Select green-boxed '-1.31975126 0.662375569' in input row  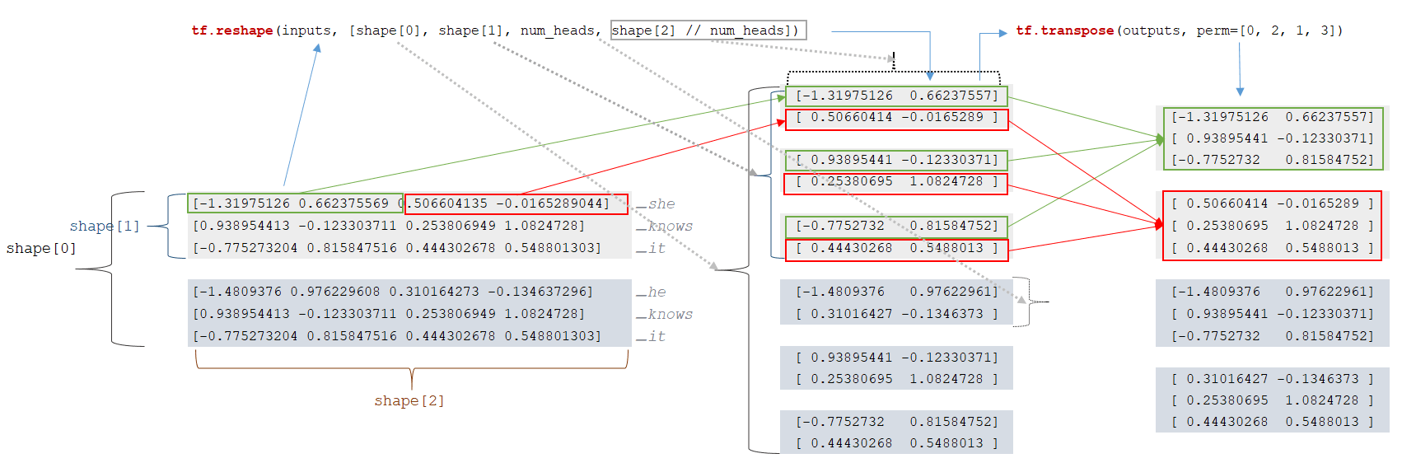click(x=295, y=203)
